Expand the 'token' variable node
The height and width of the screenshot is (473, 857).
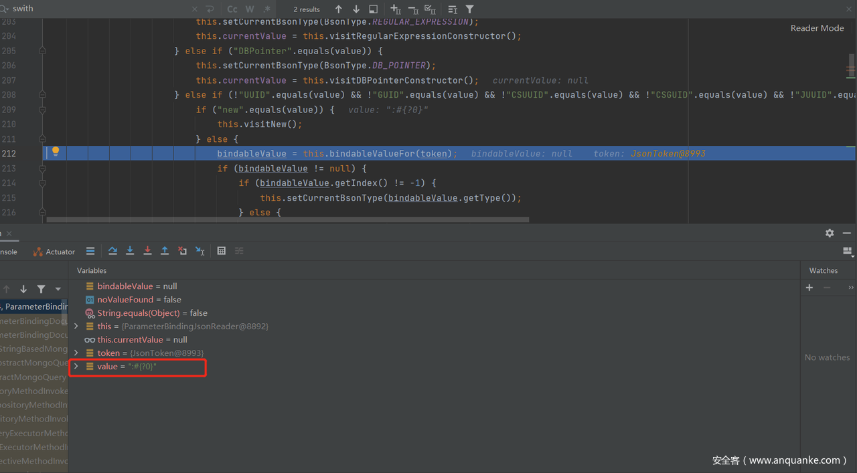coord(76,353)
